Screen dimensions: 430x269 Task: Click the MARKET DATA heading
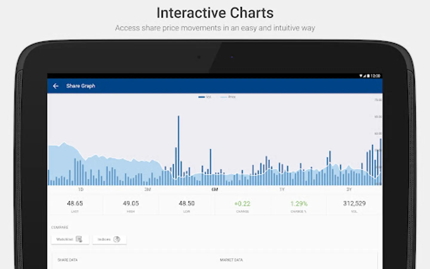(231, 260)
